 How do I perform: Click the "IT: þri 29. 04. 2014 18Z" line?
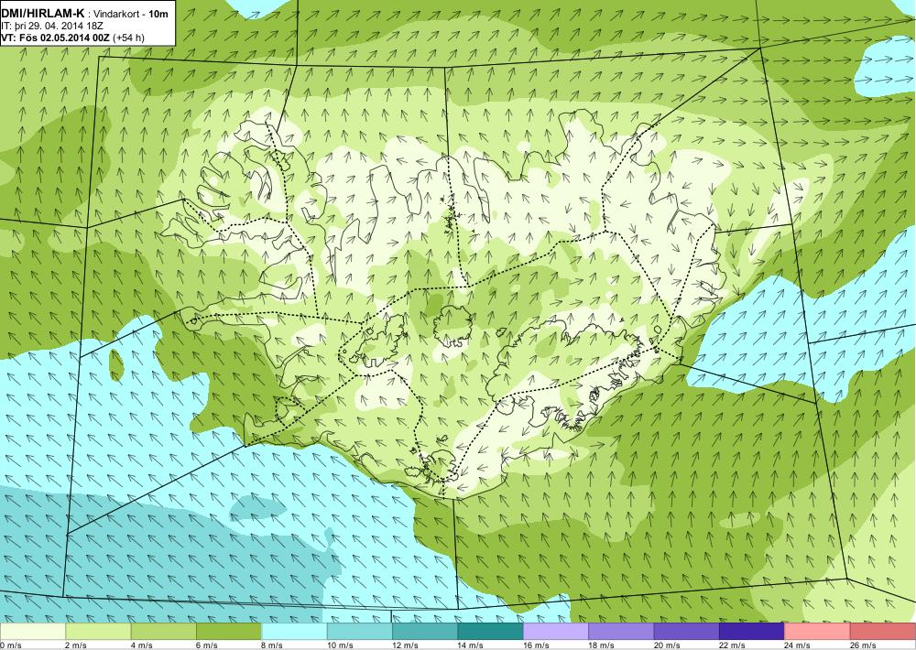click(x=52, y=26)
